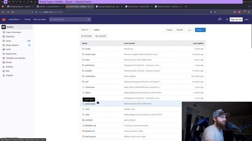Open the .vimrc file

coord(87,109)
